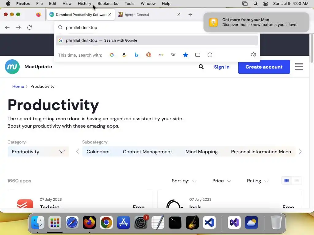Click the MacUpdate logo icon
The width and height of the screenshot is (314, 235).
click(x=12, y=67)
